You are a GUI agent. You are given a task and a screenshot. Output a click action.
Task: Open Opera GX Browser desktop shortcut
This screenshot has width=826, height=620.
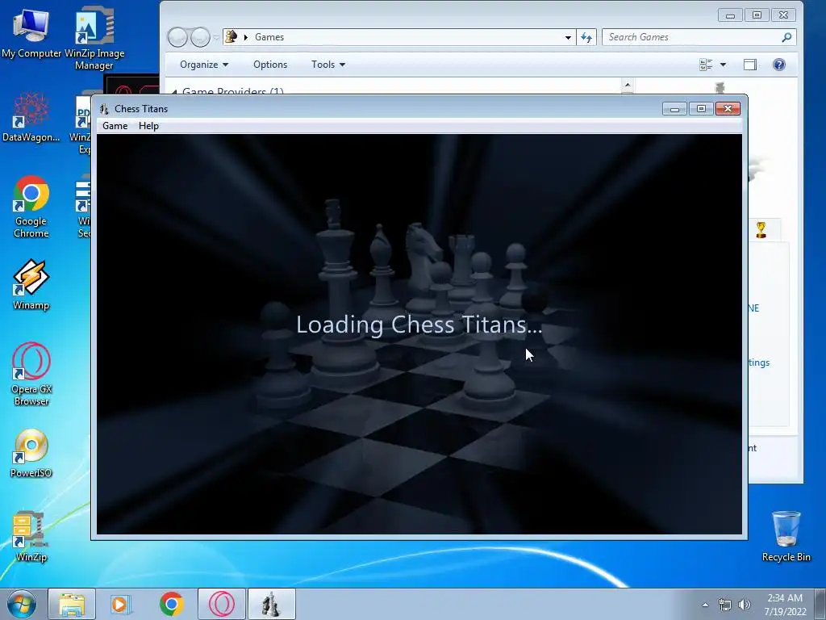tap(31, 375)
